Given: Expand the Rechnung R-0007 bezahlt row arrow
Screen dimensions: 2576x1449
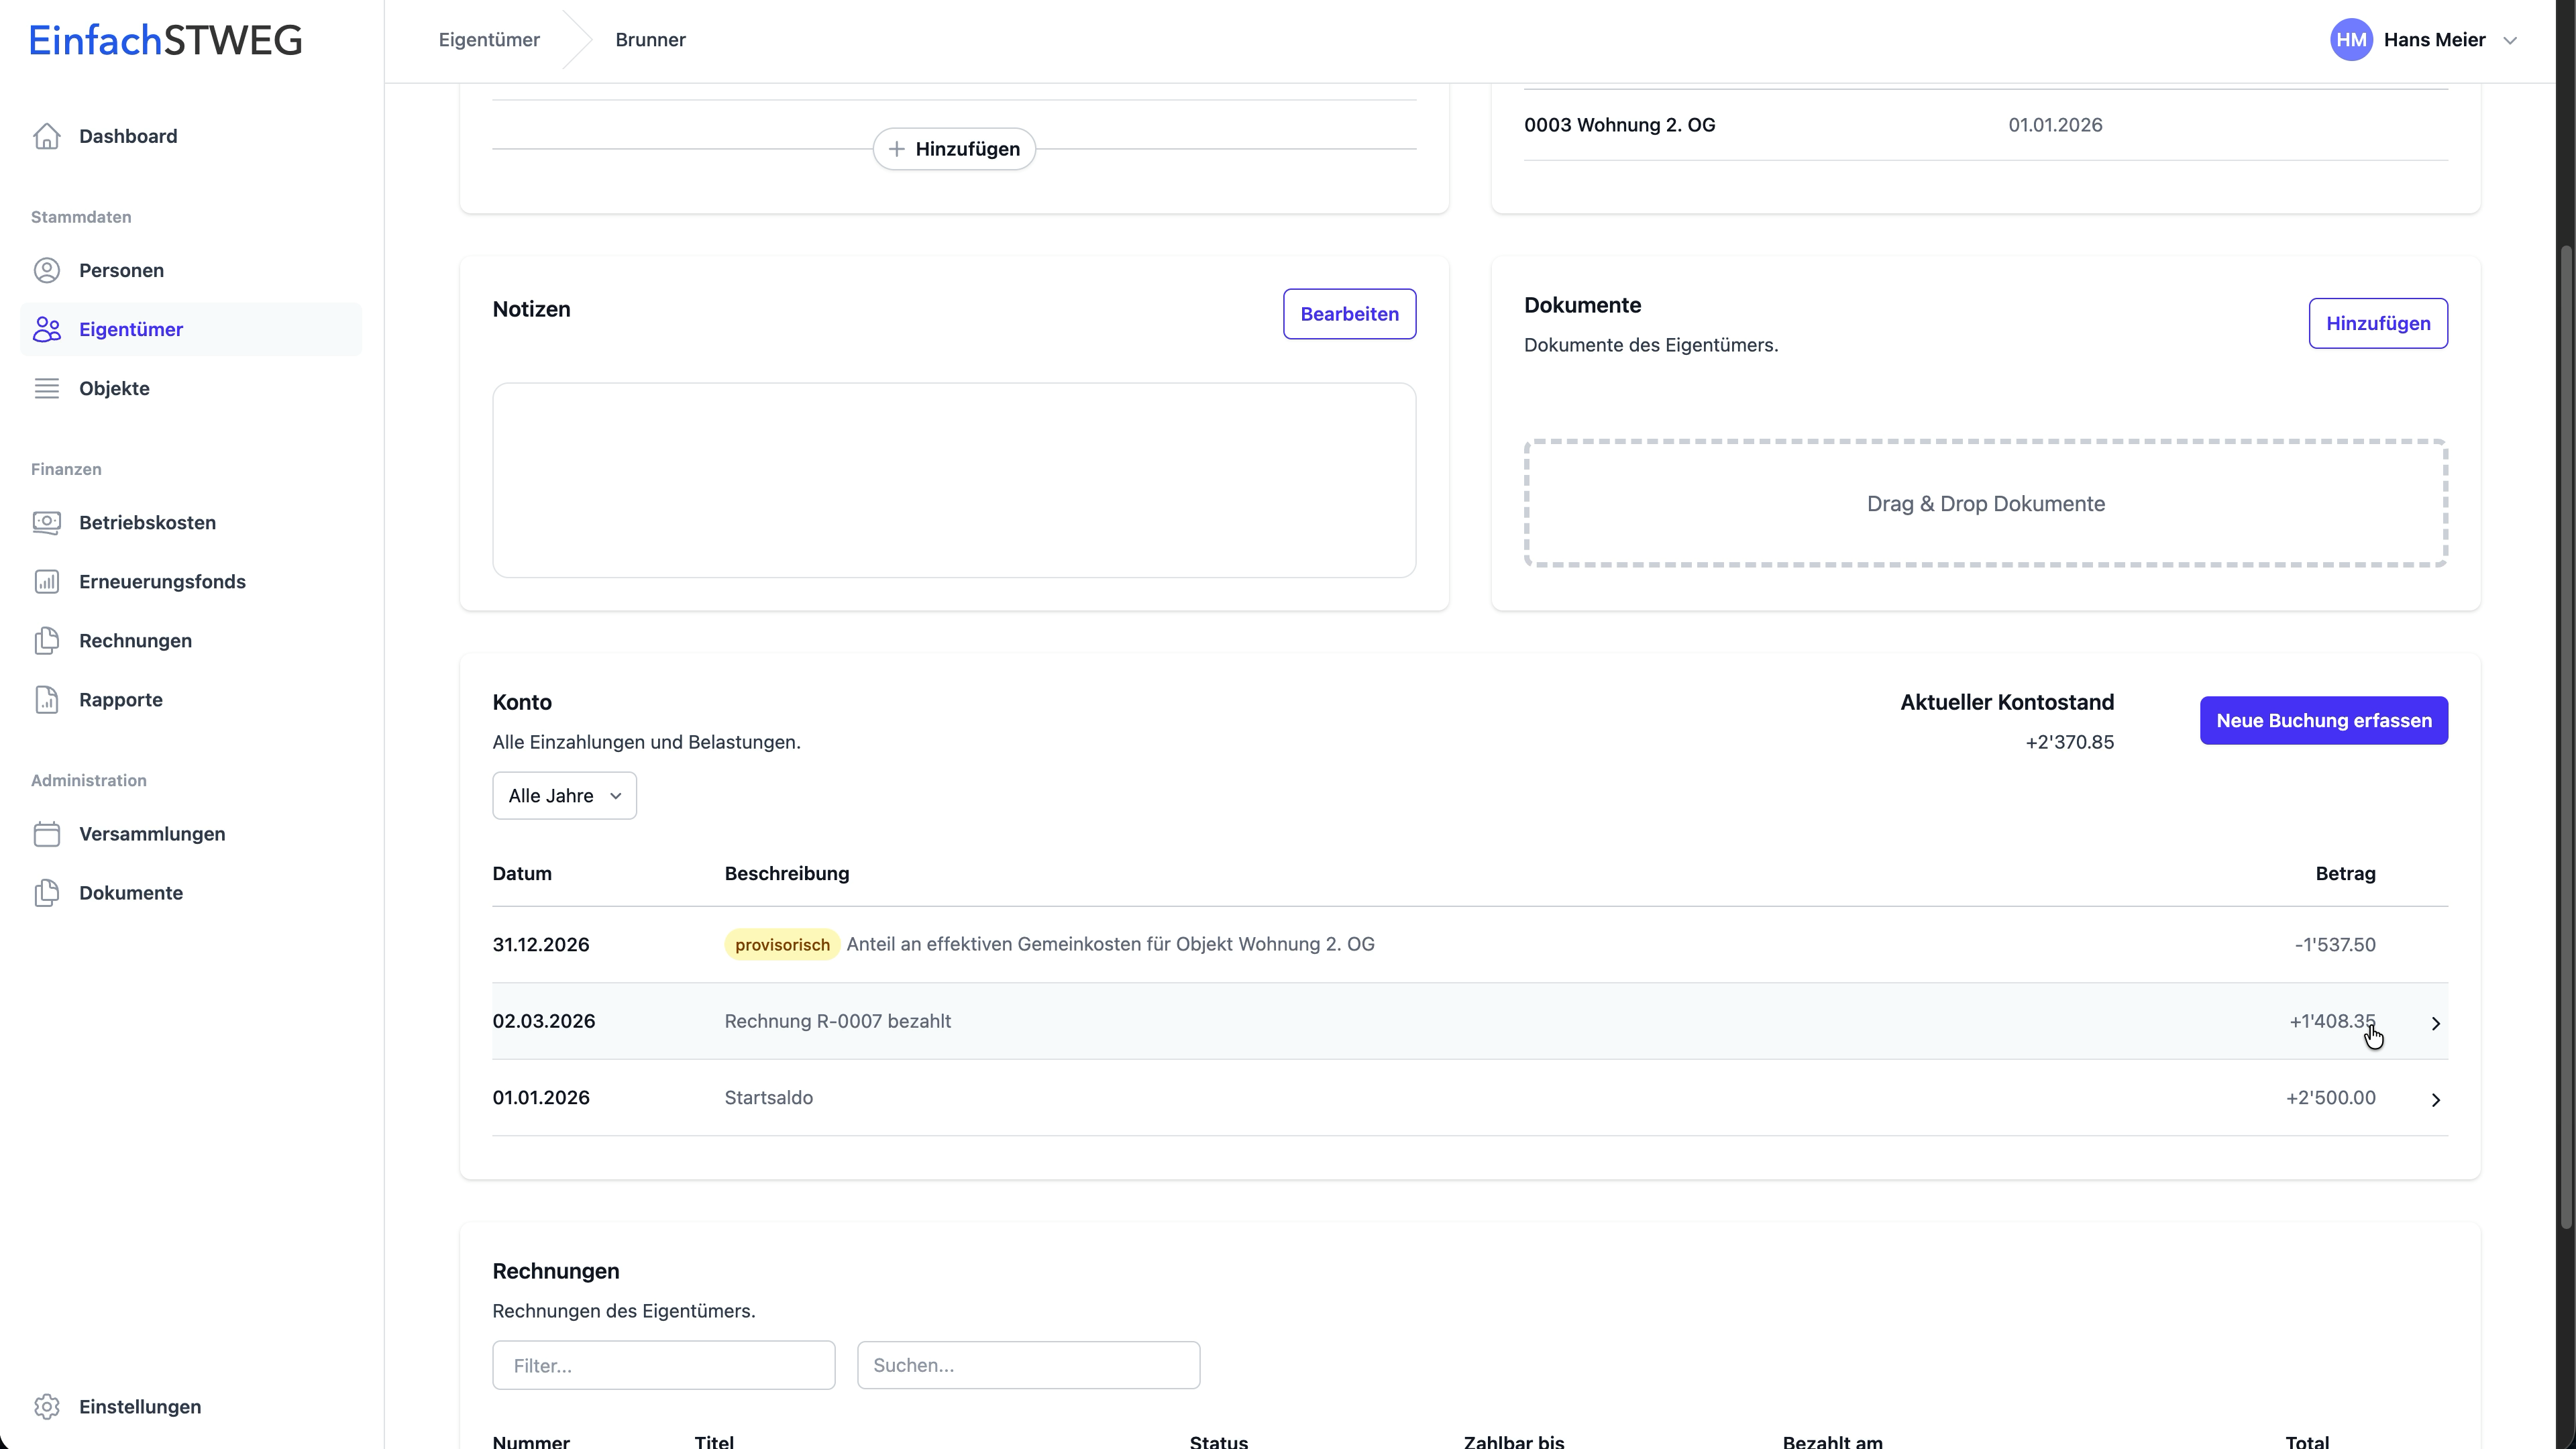Looking at the screenshot, I should pos(2435,1022).
